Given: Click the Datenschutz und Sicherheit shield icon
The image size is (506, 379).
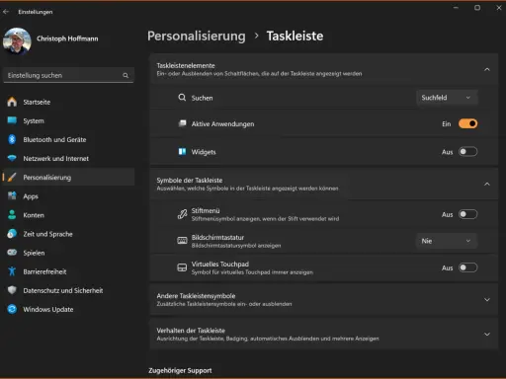Looking at the screenshot, I should [x=12, y=290].
